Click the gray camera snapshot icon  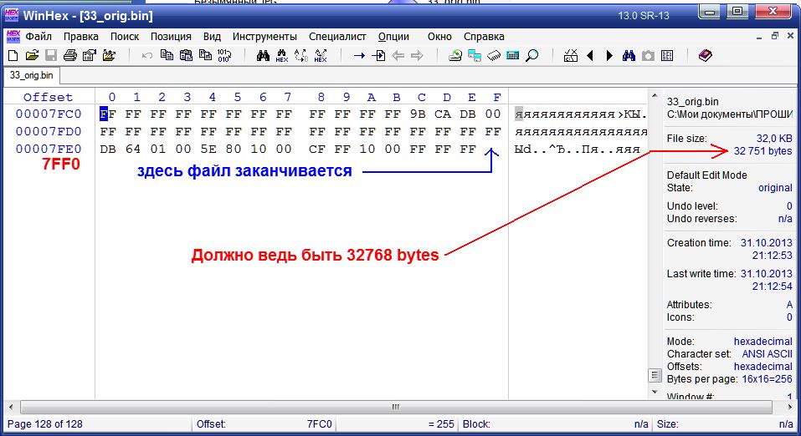(648, 56)
